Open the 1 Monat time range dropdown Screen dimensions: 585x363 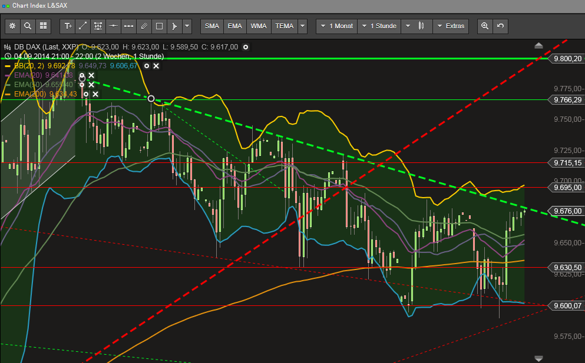tap(336, 26)
